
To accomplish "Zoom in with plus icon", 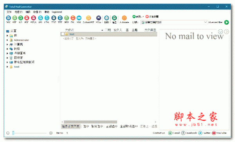I will 51,133.
